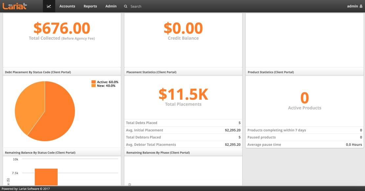Click the Powered by Lariat Software footer link

coord(25,189)
